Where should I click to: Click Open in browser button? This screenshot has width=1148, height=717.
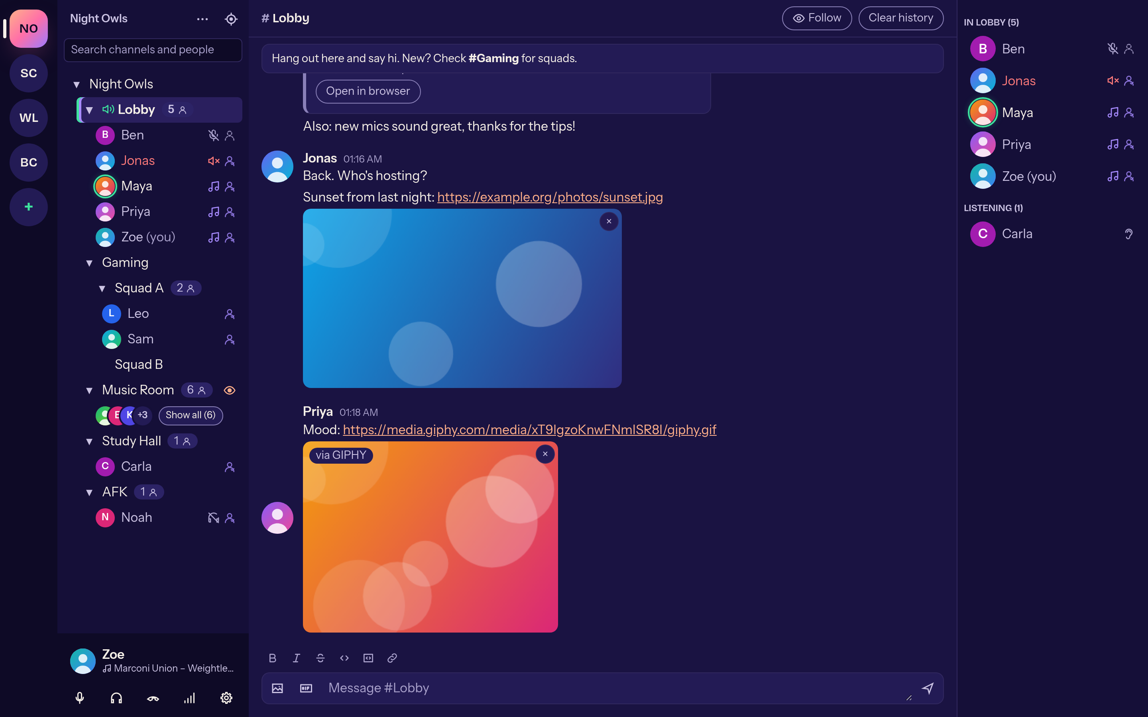(x=368, y=91)
